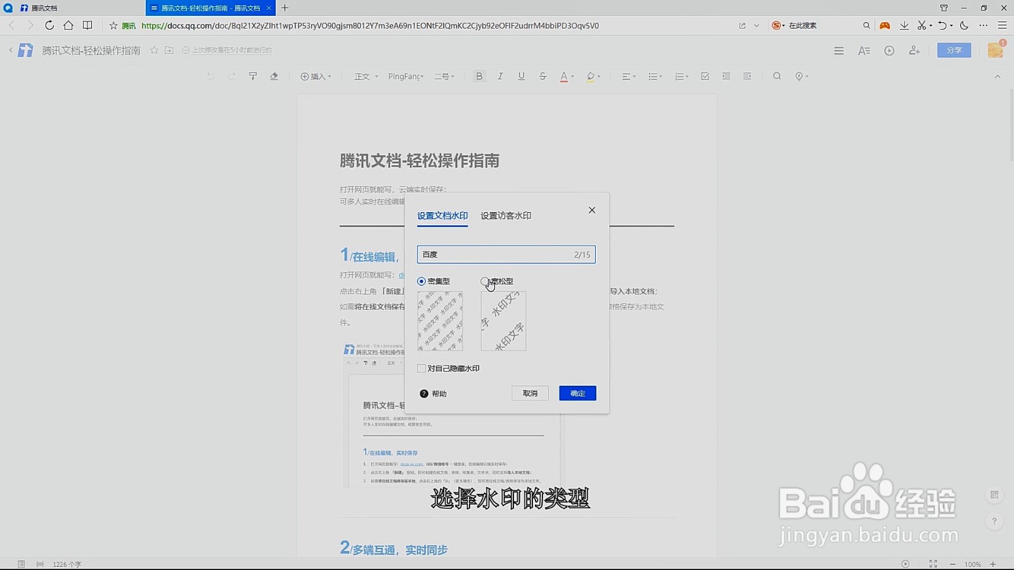Open the text alignment dropdown
The image size is (1014, 570).
(629, 77)
